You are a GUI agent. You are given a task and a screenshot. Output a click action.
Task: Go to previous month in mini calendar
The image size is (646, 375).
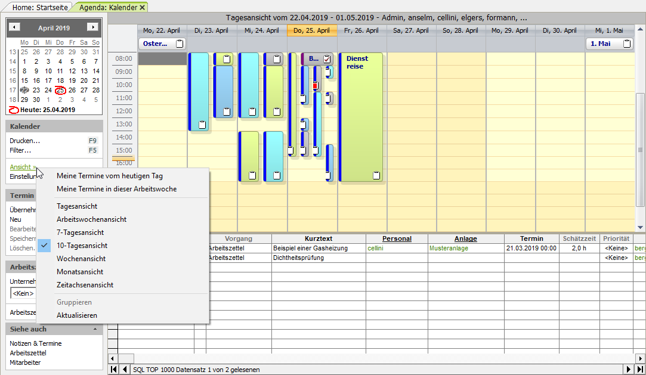[x=15, y=27]
